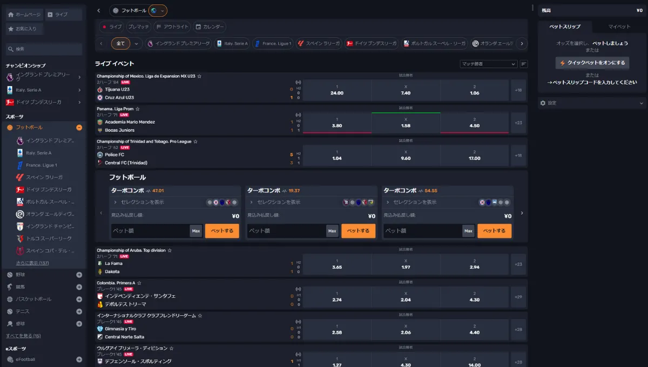The height and width of the screenshot is (367, 648).
Task: Toggle the ライブ filter chip
Action: coord(112,26)
